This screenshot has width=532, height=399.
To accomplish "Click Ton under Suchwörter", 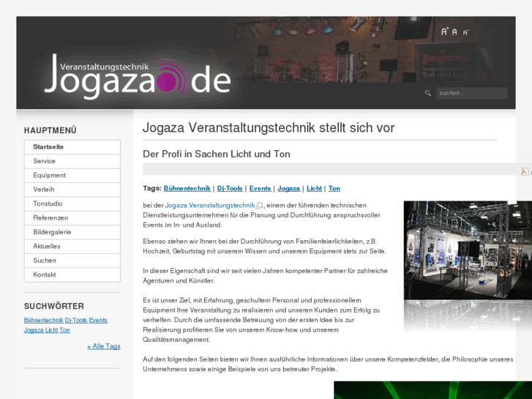I will click(65, 330).
